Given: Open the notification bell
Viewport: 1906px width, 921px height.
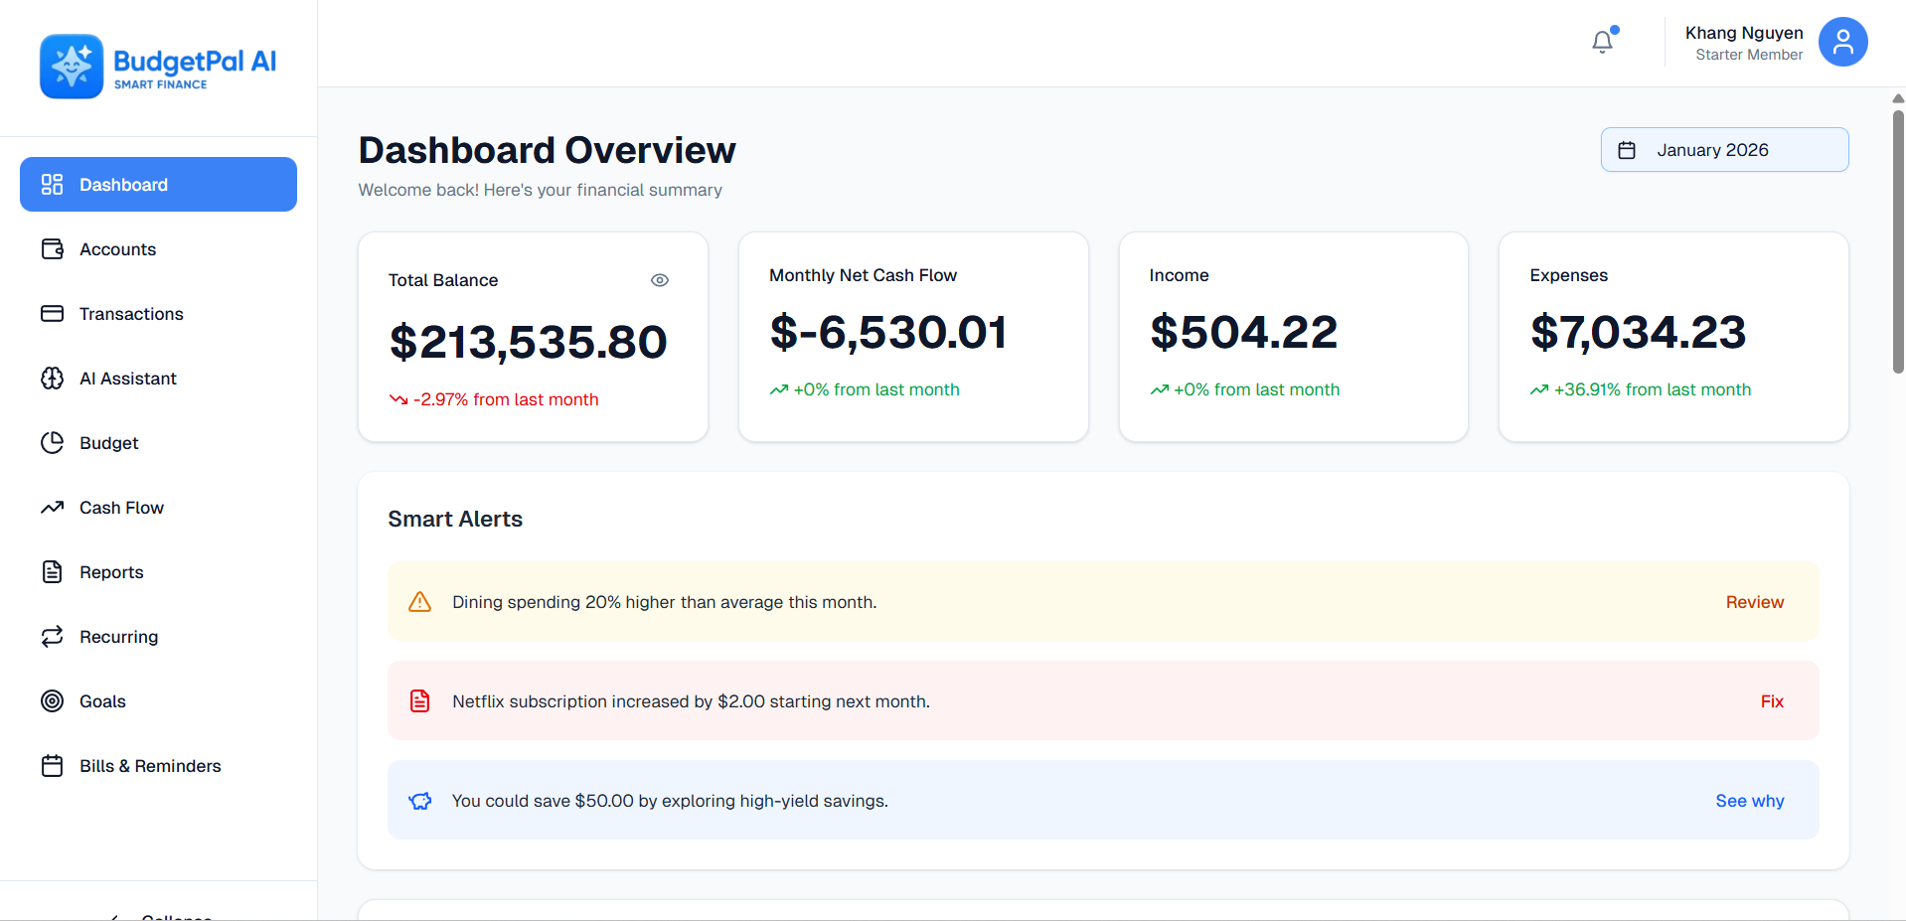Looking at the screenshot, I should pos(1601,41).
